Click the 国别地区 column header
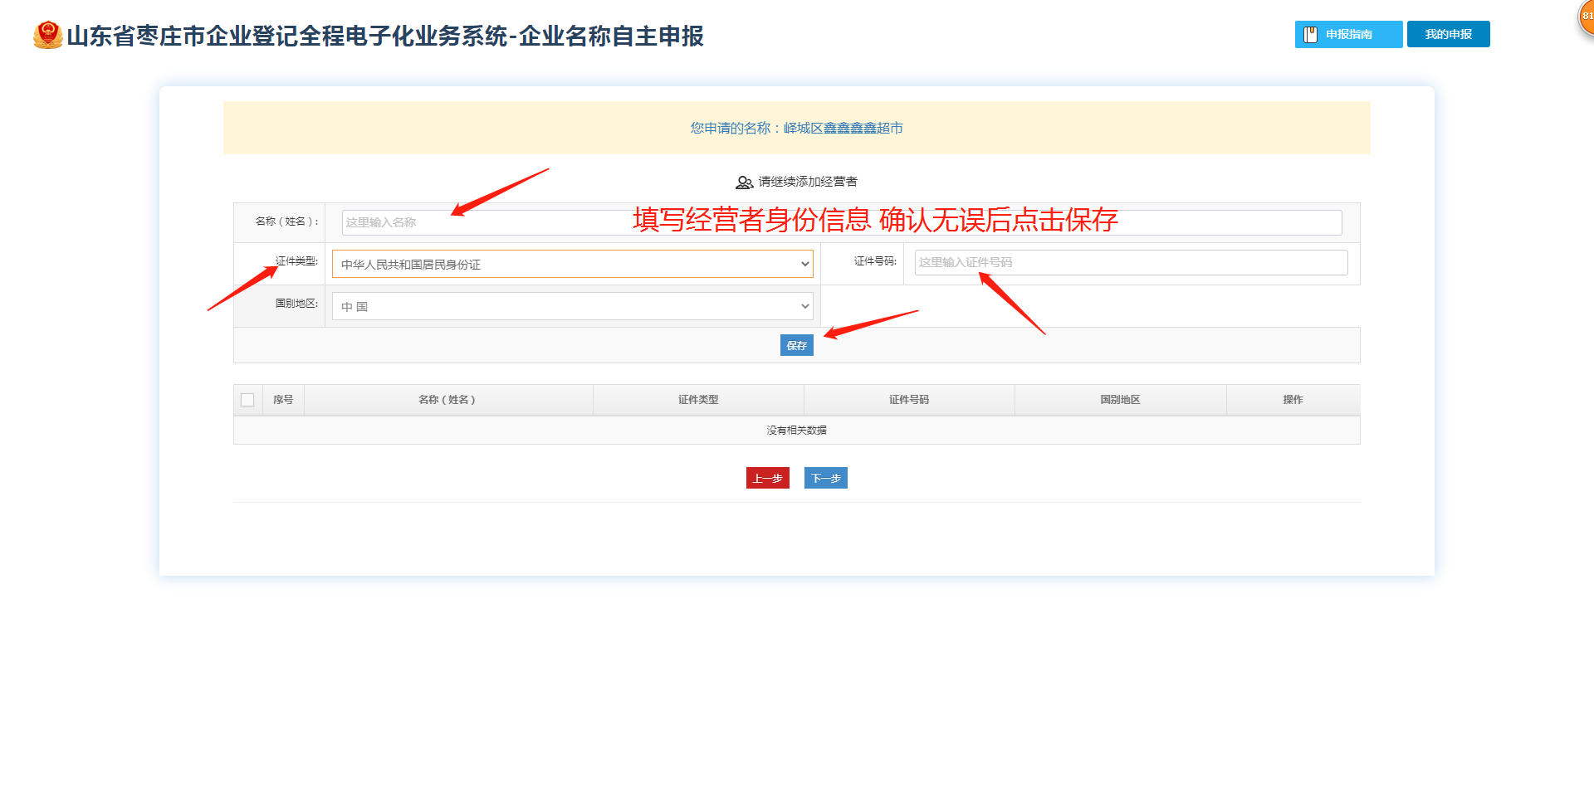The height and width of the screenshot is (803, 1594). [x=1120, y=400]
